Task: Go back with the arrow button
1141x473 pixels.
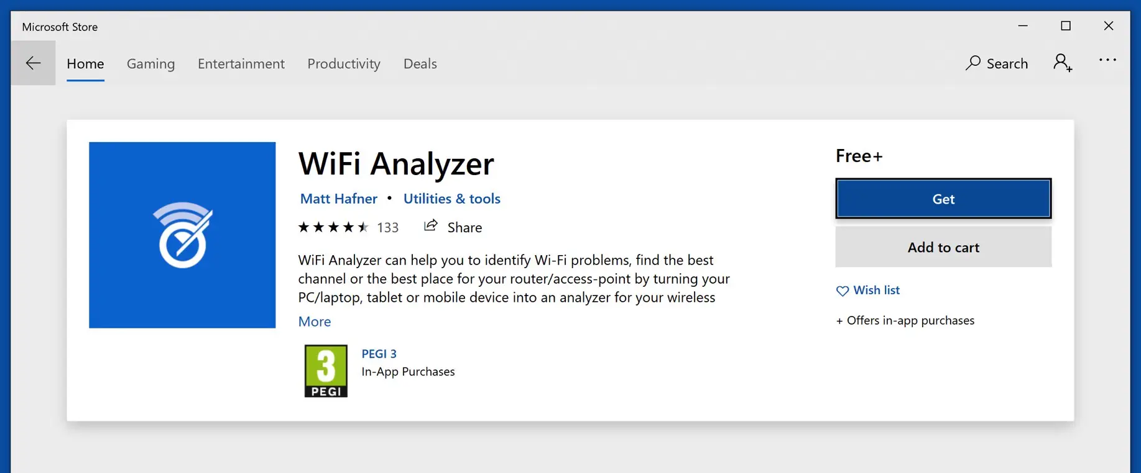Action: pyautogui.click(x=33, y=63)
